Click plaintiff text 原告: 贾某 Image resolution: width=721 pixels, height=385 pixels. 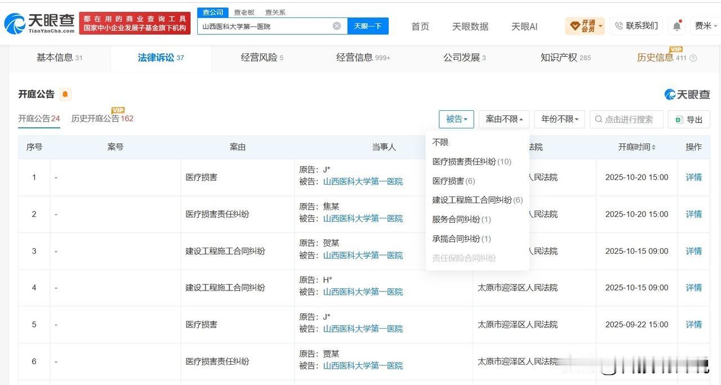pos(319,354)
